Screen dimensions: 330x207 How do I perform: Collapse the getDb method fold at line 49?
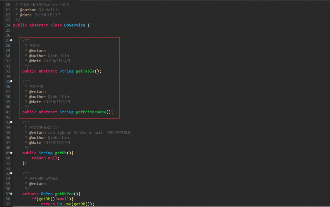(11, 153)
